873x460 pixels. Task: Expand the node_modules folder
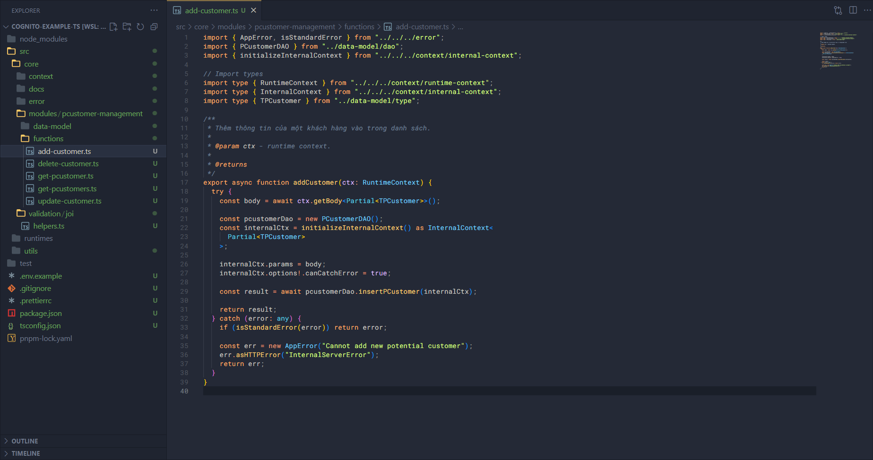click(x=43, y=39)
